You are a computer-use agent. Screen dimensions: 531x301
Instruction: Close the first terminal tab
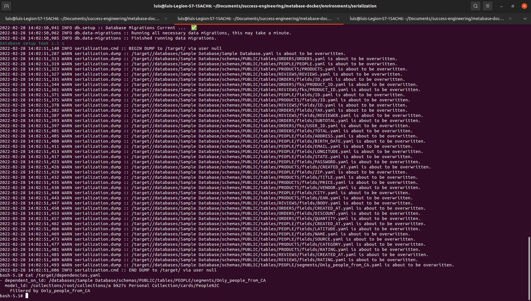coord(166,18)
